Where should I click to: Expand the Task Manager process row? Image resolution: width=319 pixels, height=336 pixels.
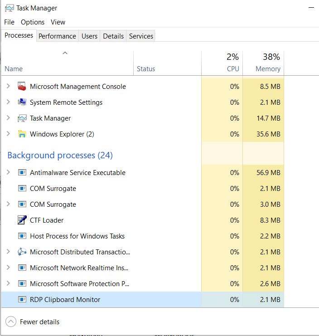[8, 118]
